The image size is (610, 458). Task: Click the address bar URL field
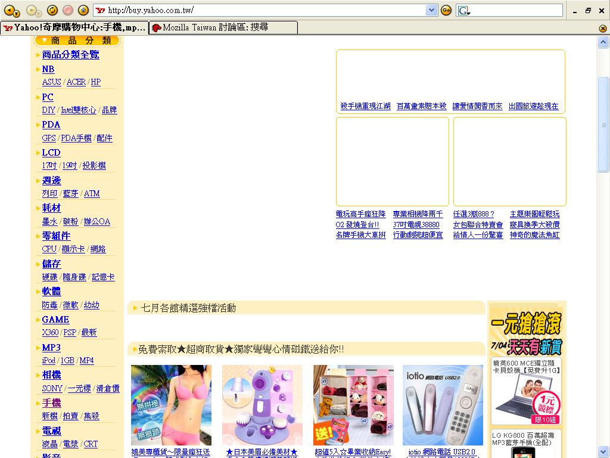tap(262, 10)
